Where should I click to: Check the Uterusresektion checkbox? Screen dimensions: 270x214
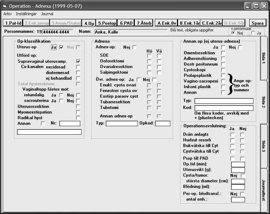click(x=78, y=106)
